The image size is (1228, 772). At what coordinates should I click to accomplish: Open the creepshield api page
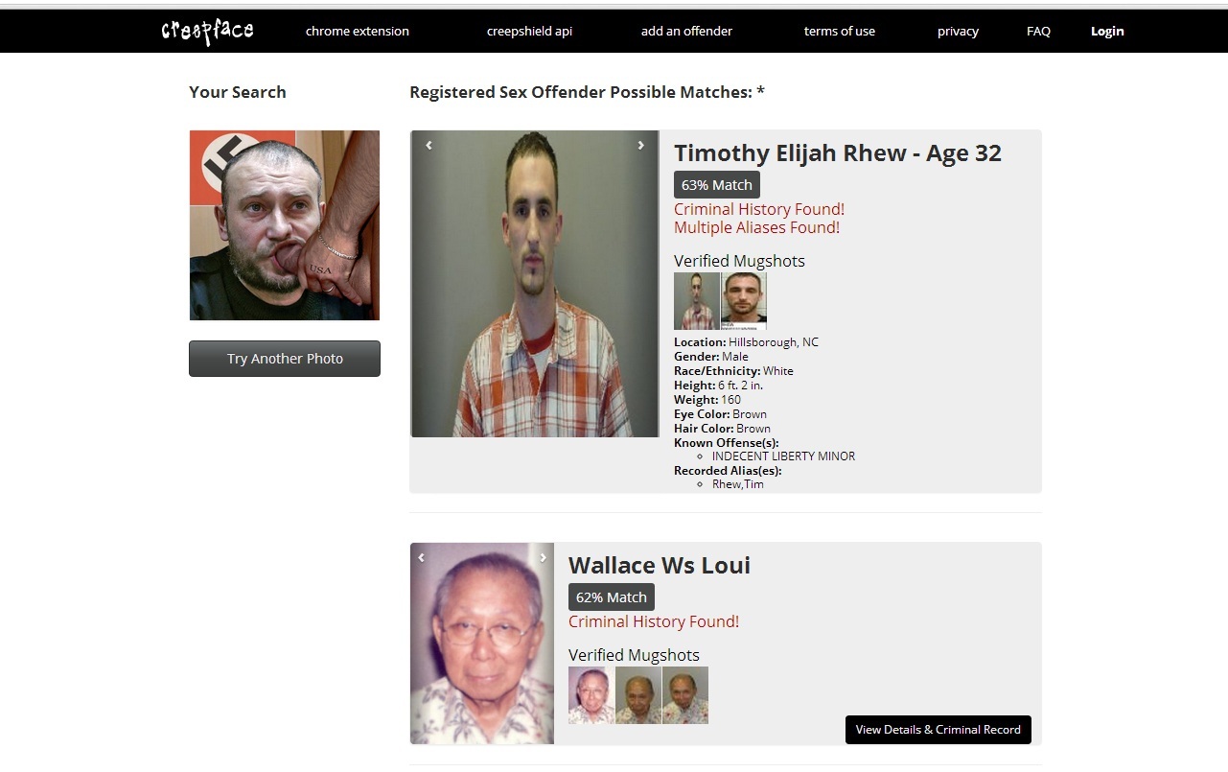pos(529,31)
